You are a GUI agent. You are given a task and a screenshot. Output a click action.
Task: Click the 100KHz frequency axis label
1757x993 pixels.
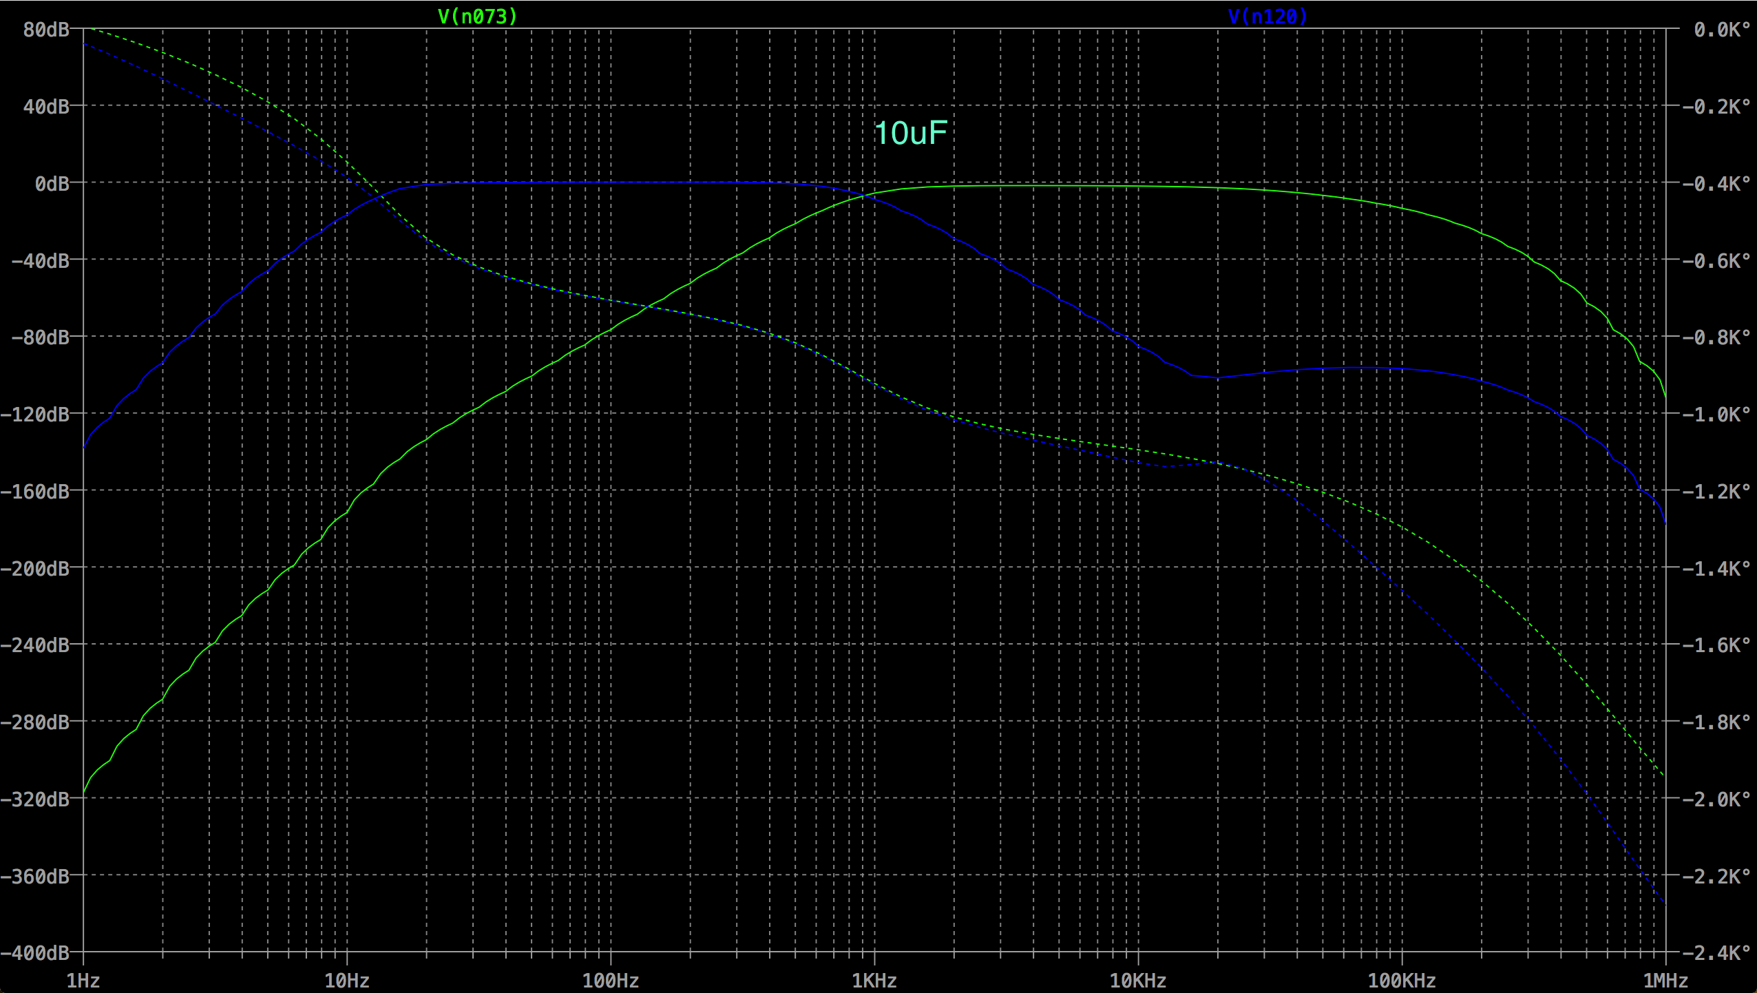pyautogui.click(x=1402, y=981)
